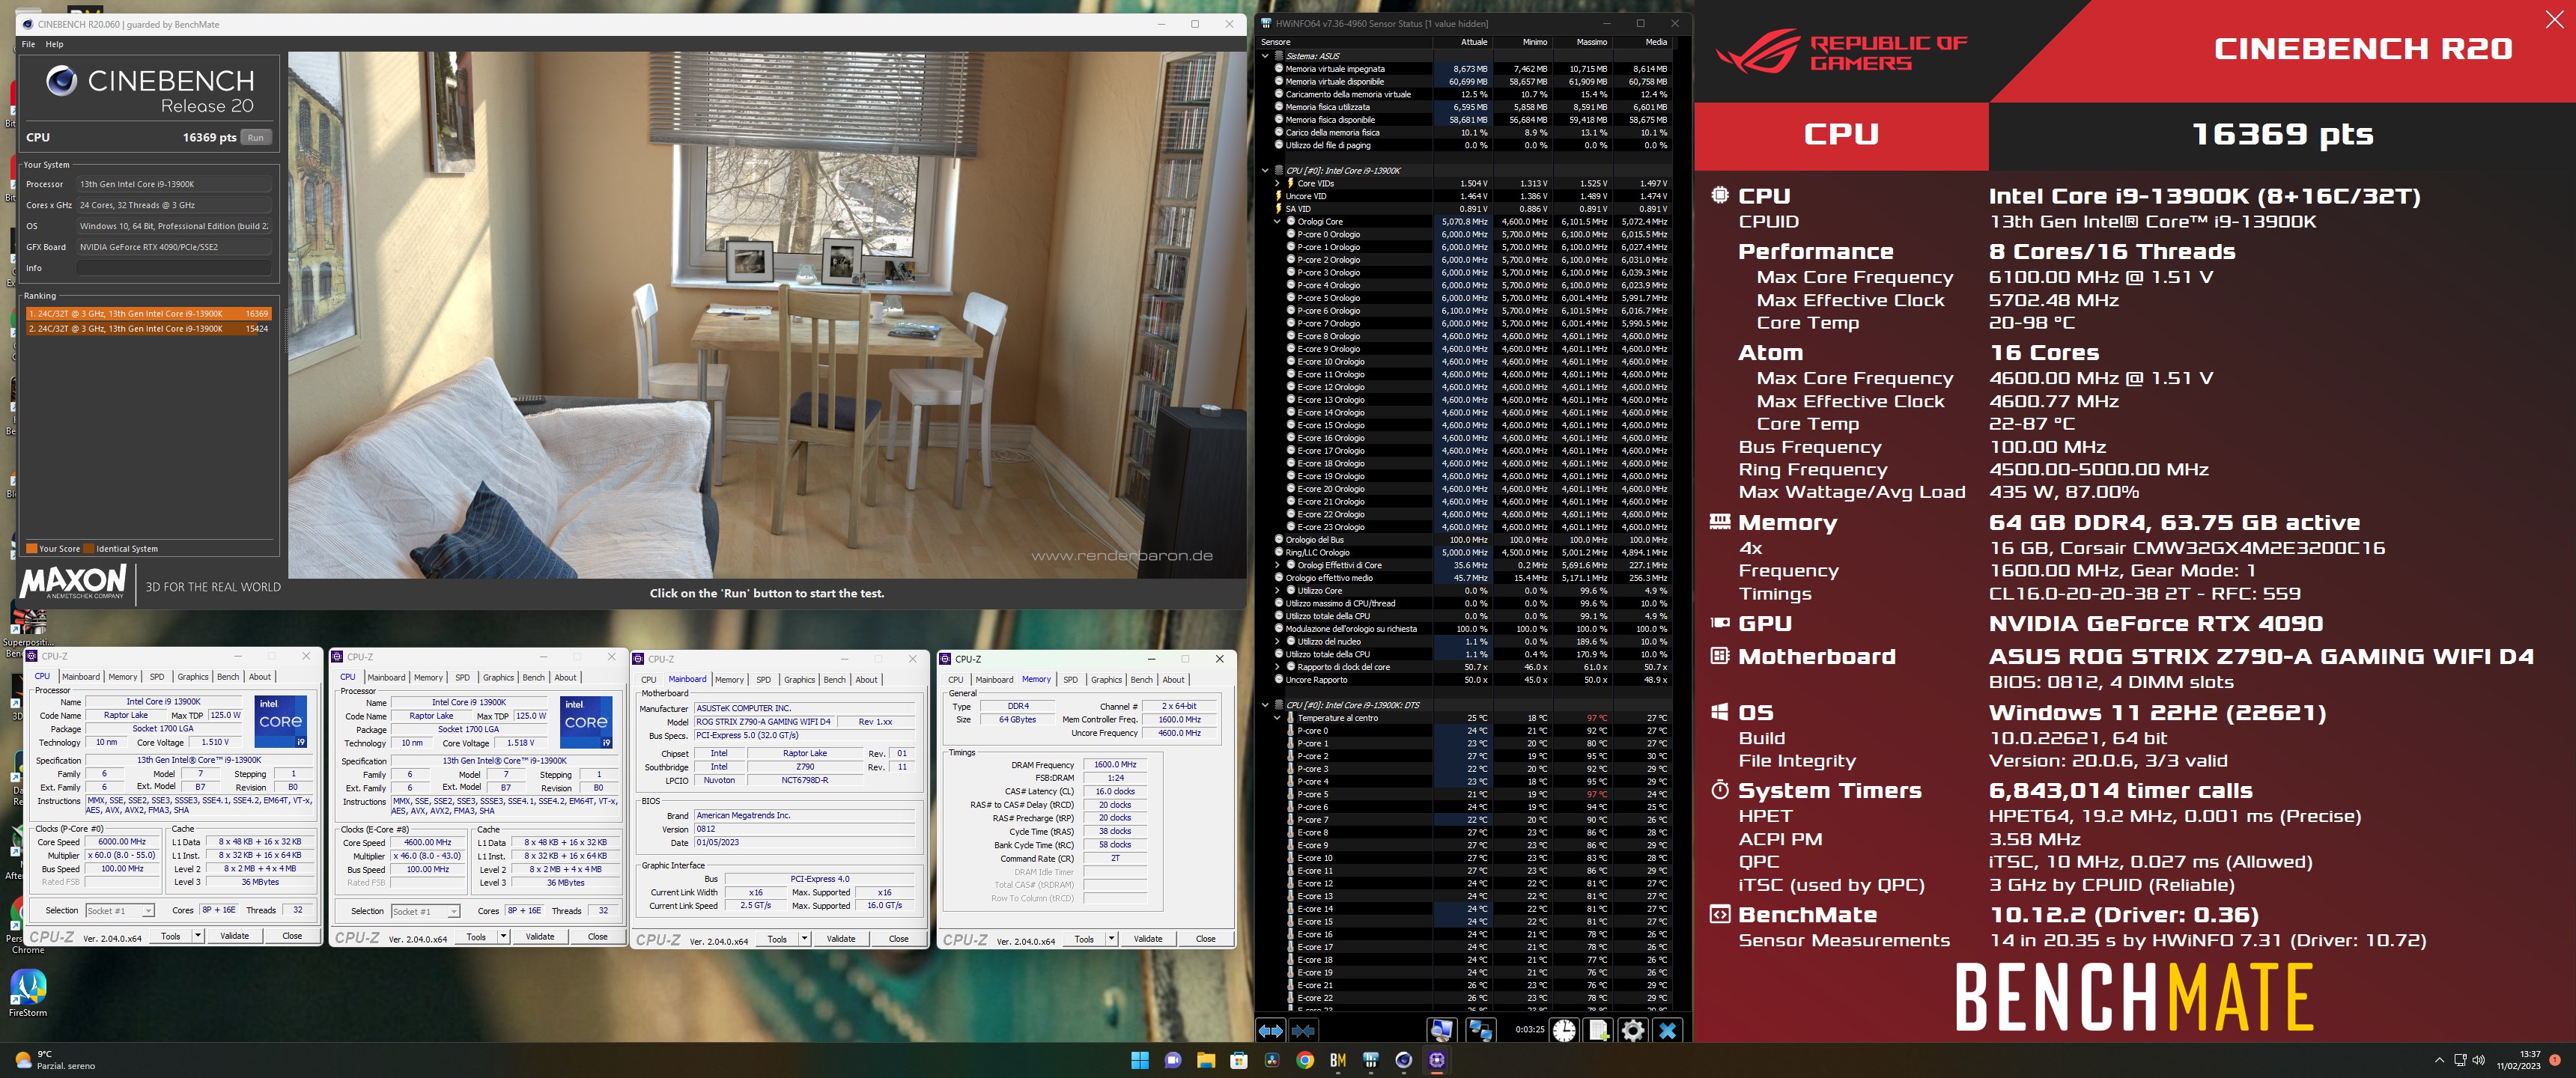Click Info input field in Cinebench
The height and width of the screenshot is (1078, 2576).
pyautogui.click(x=173, y=268)
